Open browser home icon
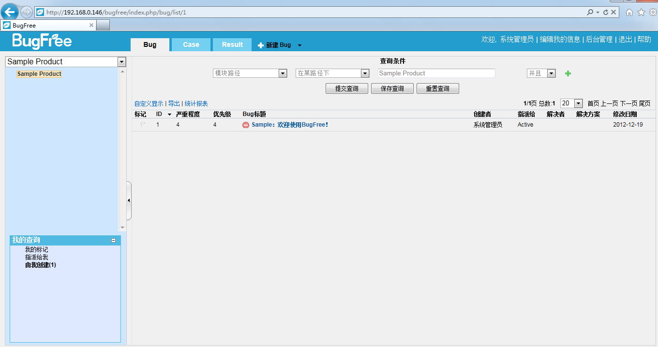This screenshot has width=658, height=347. pyautogui.click(x=629, y=12)
